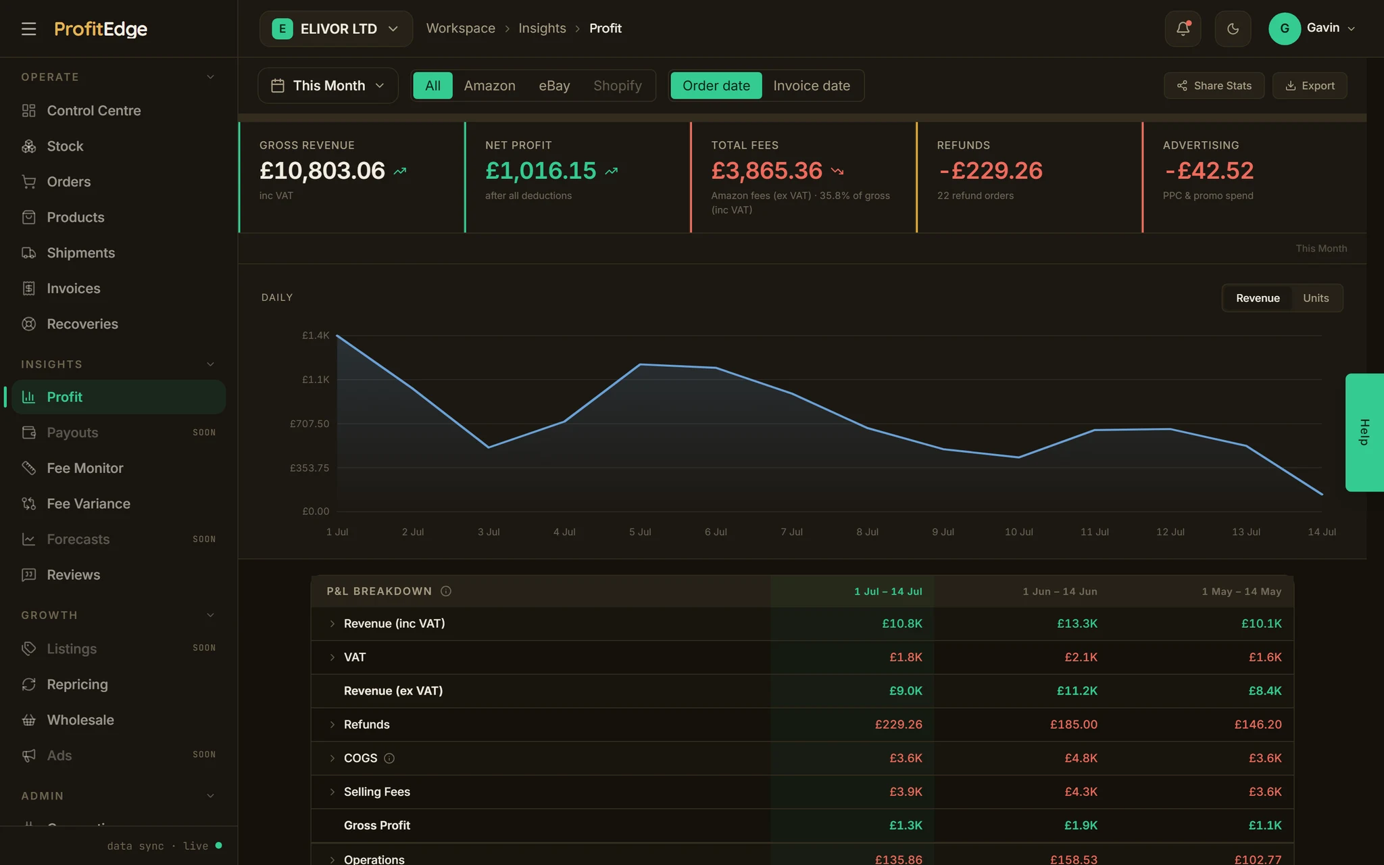
Task: Click the Invoices document icon
Action: coord(28,289)
